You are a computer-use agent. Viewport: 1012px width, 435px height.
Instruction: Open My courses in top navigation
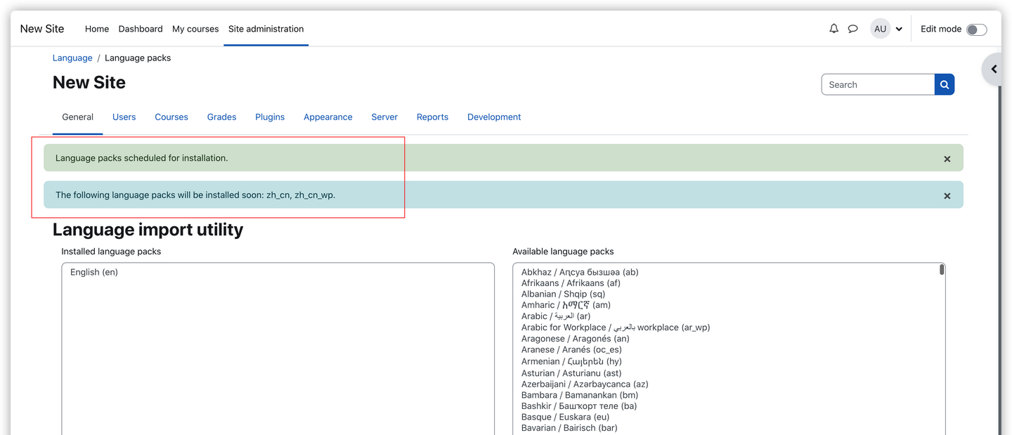pyautogui.click(x=195, y=29)
